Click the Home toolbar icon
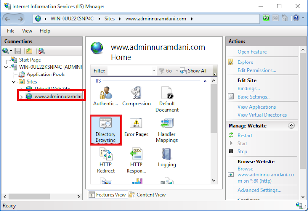This screenshot has width=308, height=211. click(284, 18)
